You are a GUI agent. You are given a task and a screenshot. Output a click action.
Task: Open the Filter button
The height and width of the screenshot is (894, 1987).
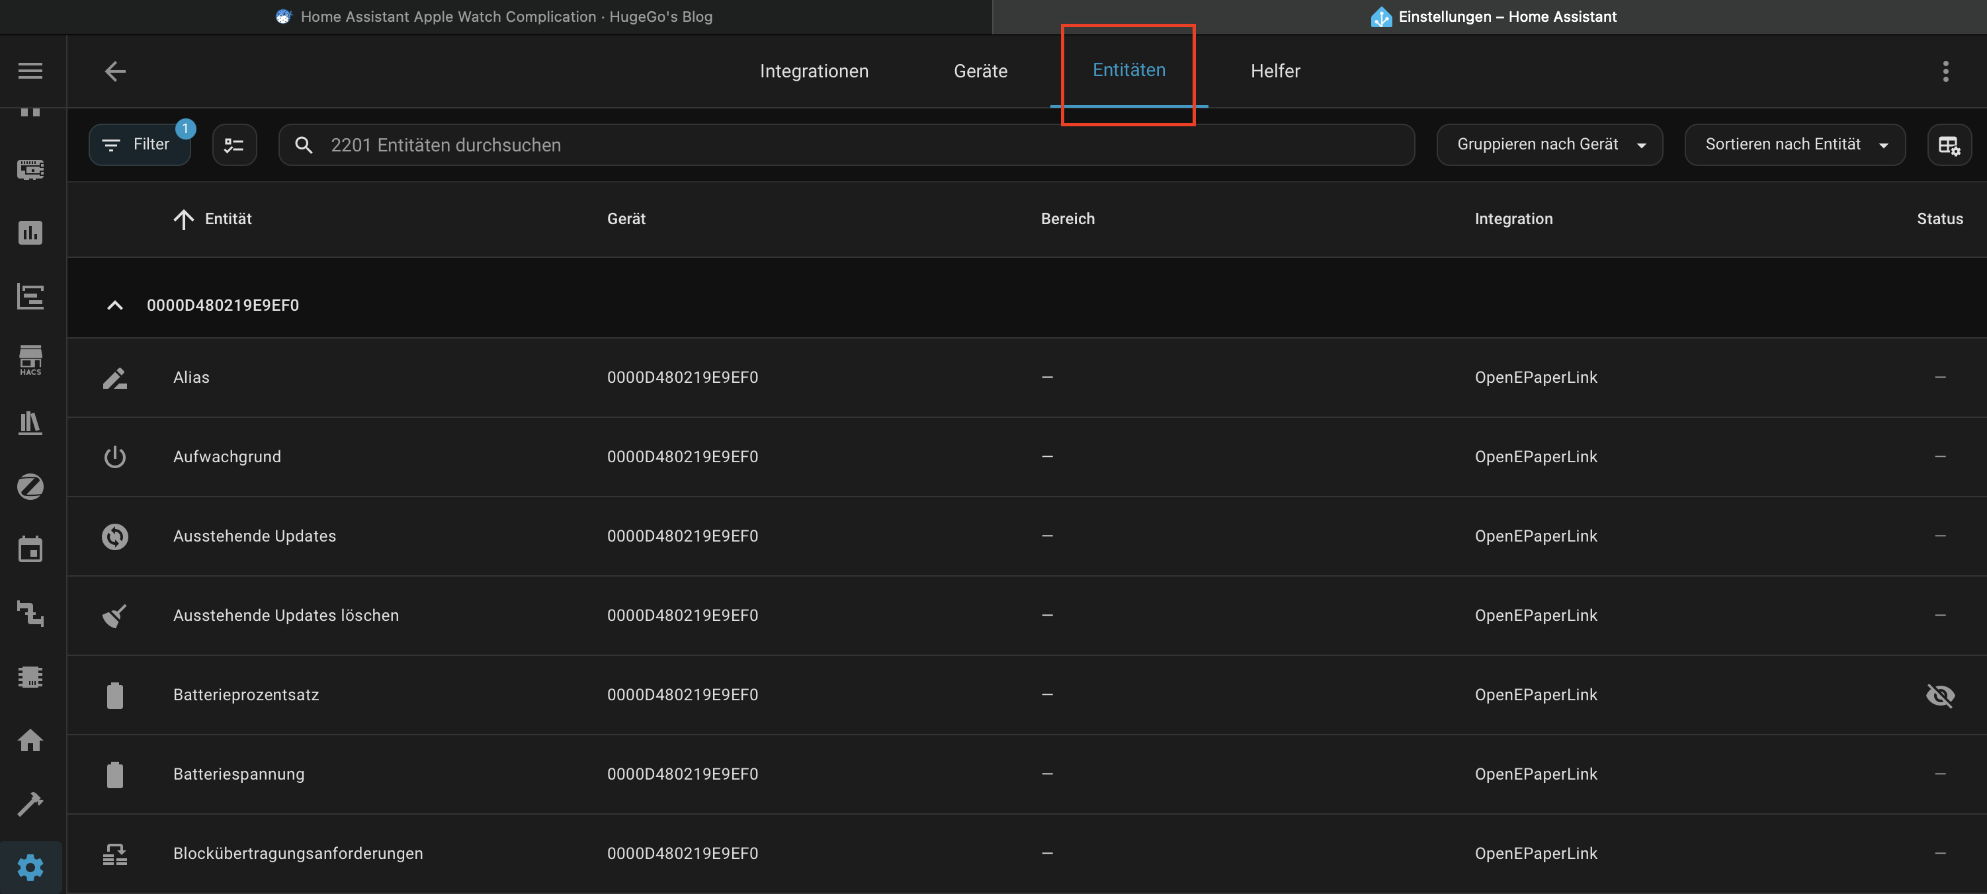click(139, 145)
